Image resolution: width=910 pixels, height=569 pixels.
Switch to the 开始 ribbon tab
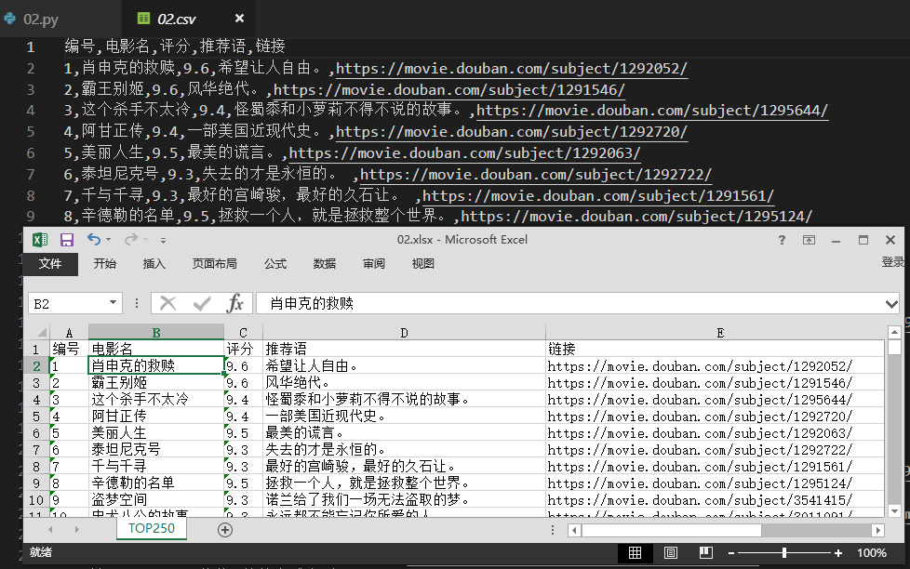click(x=105, y=264)
